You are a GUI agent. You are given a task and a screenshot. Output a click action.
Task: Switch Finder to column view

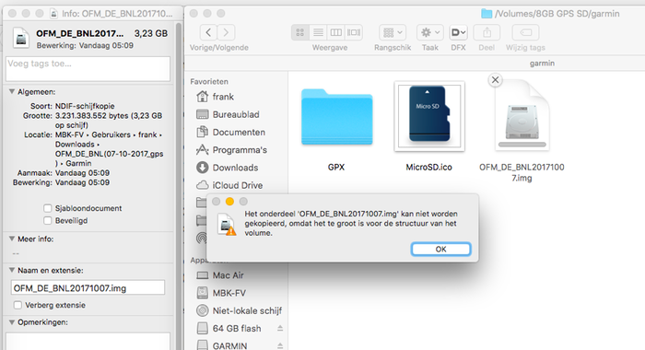[335, 32]
